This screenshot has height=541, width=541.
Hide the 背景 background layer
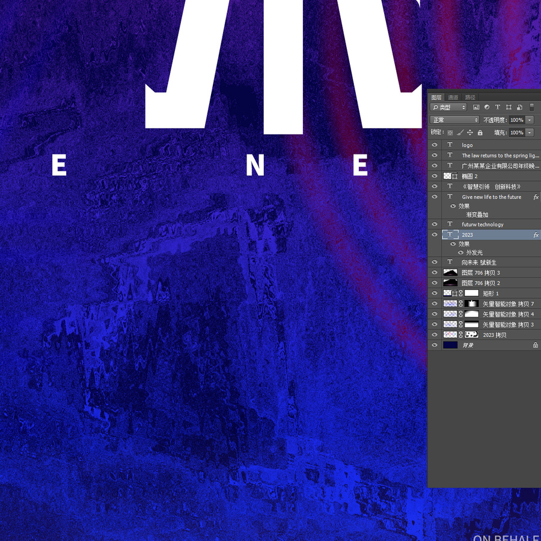435,345
